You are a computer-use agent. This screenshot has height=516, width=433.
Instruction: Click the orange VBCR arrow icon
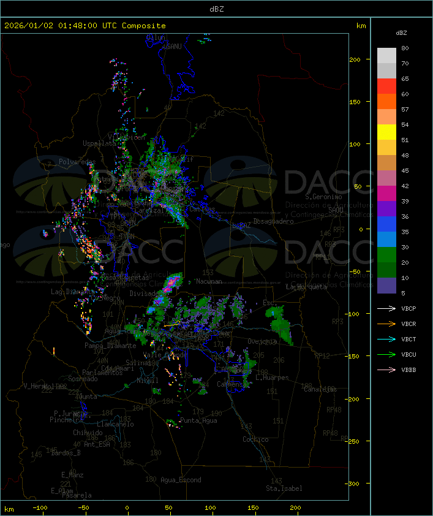pyautogui.click(x=386, y=324)
